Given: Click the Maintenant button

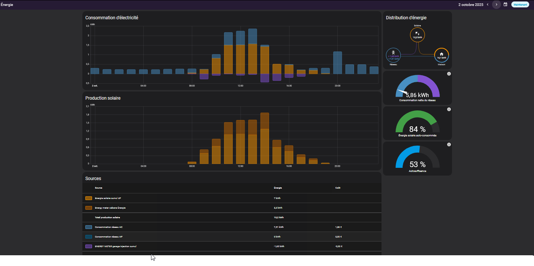Looking at the screenshot, I should point(520,4).
